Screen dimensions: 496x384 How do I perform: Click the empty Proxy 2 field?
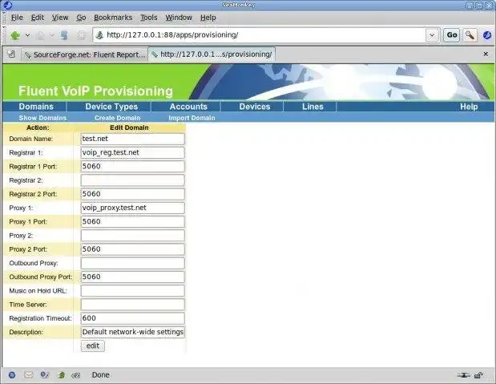pos(132,236)
